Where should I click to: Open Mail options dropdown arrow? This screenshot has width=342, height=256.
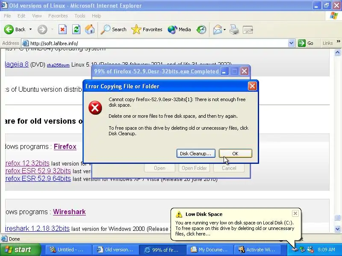click(224, 29)
